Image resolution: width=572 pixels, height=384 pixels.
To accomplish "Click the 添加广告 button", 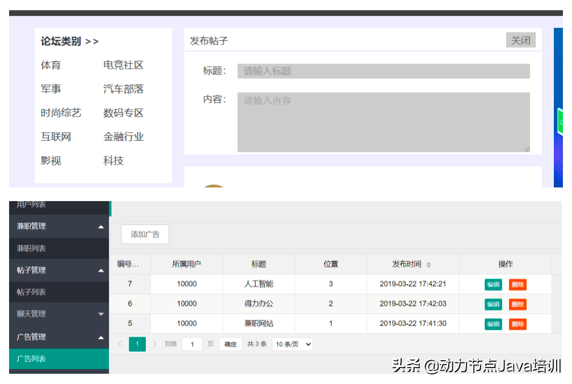I will (x=144, y=234).
